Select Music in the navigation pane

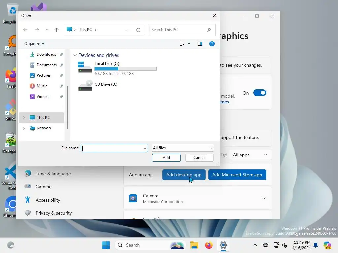[x=42, y=86]
